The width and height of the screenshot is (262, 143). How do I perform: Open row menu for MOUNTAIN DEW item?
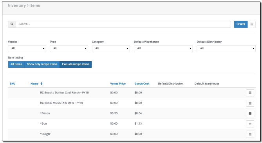250,103
